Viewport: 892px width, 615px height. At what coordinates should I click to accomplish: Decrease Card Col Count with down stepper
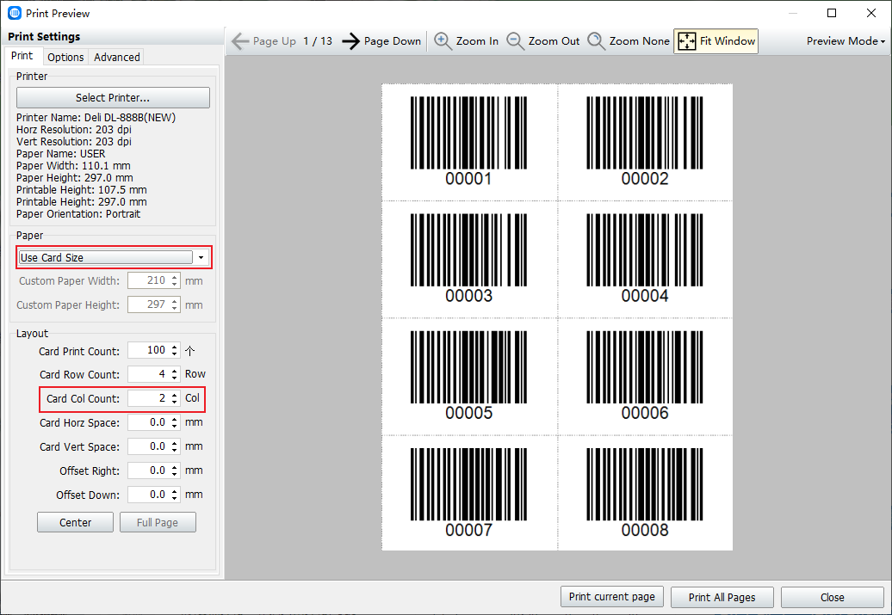click(x=175, y=403)
